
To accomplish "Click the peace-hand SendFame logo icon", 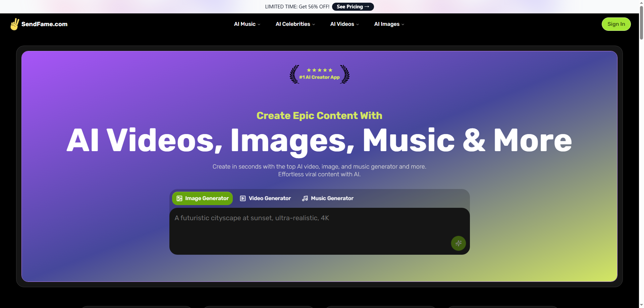I will (x=15, y=24).
